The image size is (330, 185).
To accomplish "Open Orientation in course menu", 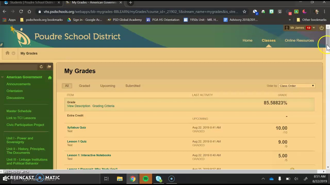I will pos(14,91).
